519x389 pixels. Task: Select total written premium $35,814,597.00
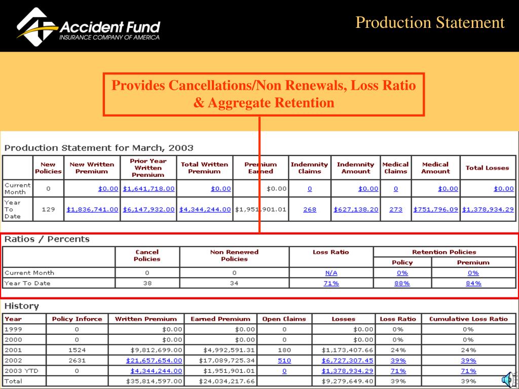pos(154,381)
